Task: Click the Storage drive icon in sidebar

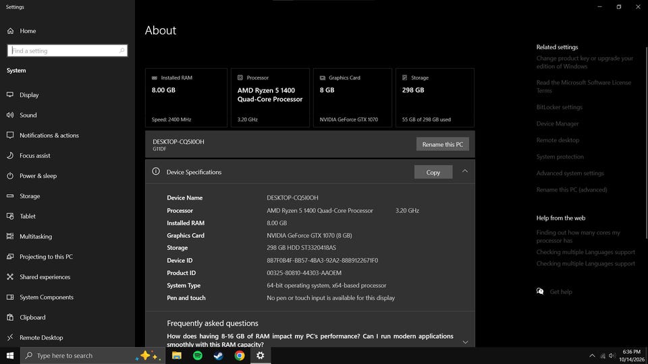Action: [x=10, y=195]
